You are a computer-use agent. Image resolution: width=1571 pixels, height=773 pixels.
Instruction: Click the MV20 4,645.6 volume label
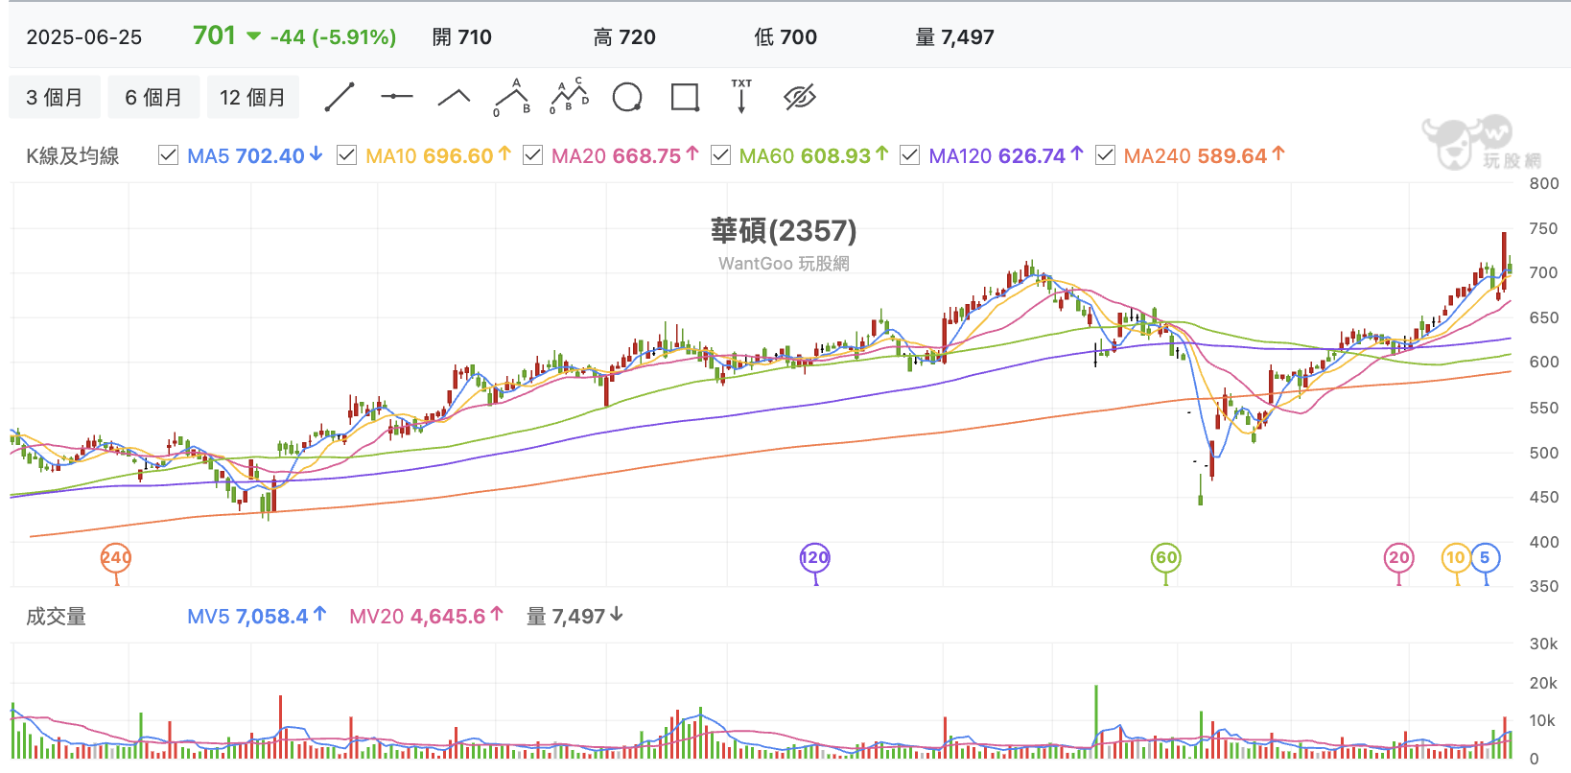(x=427, y=617)
